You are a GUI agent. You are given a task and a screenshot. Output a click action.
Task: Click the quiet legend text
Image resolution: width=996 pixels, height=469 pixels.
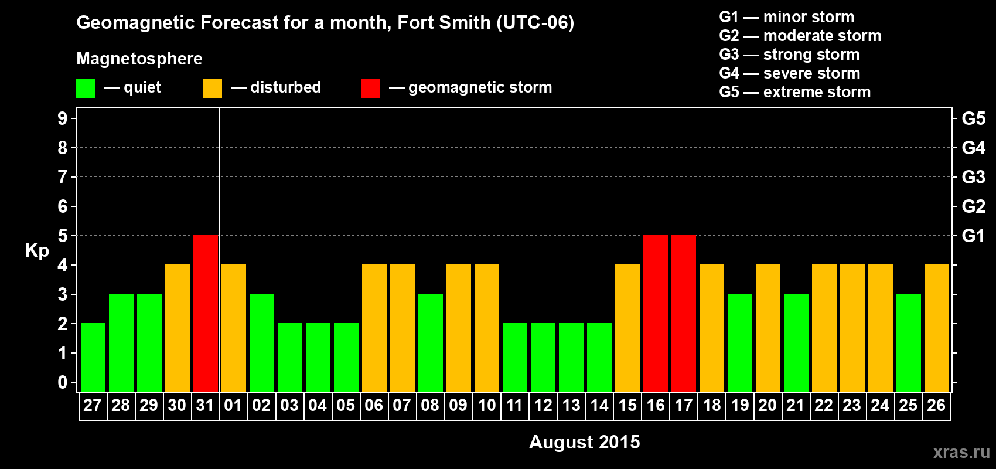click(142, 88)
